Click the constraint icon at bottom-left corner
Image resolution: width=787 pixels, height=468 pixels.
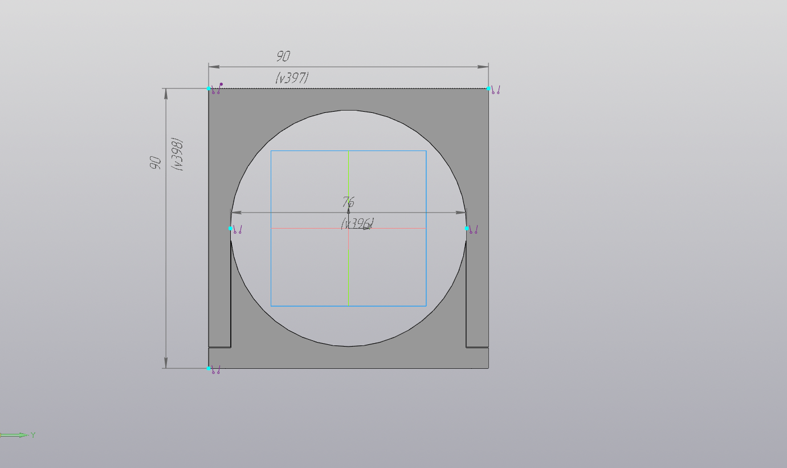215,370
